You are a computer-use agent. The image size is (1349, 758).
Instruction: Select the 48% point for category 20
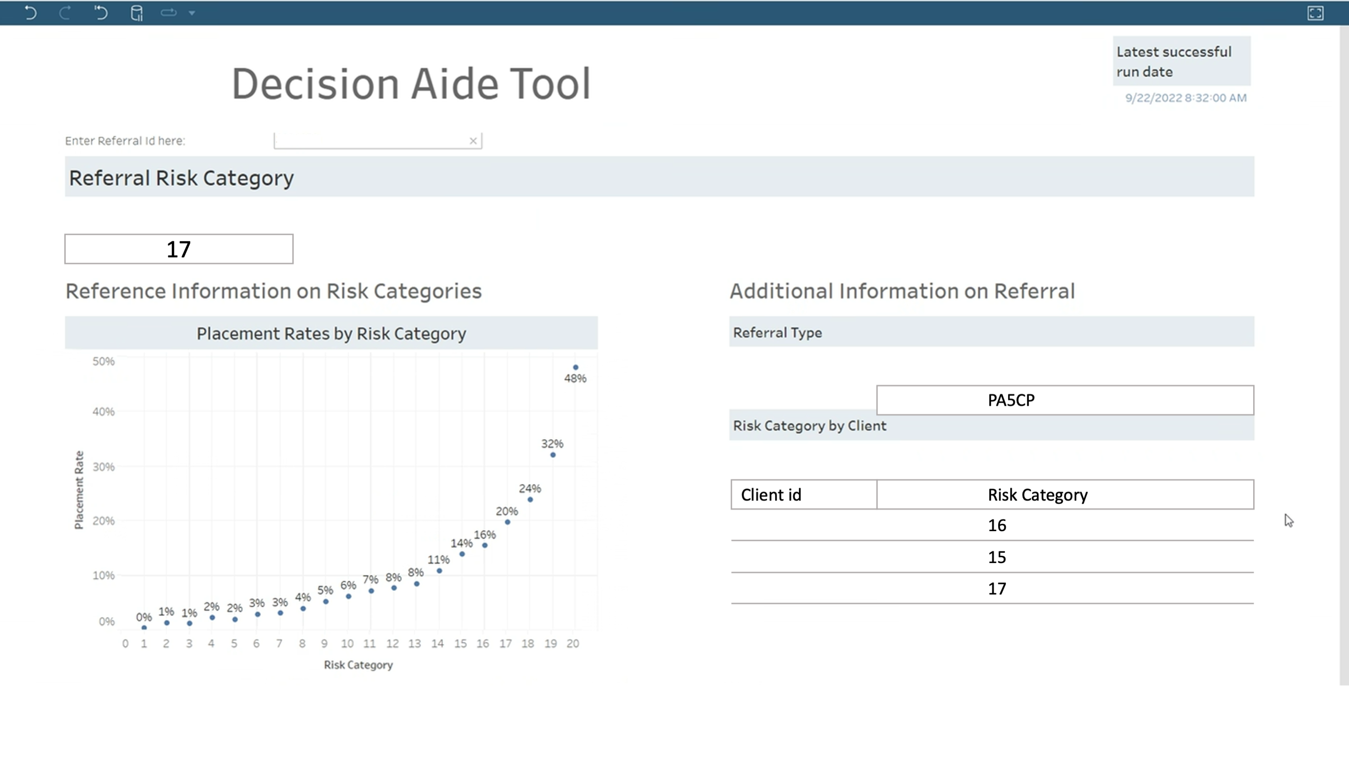pos(575,367)
